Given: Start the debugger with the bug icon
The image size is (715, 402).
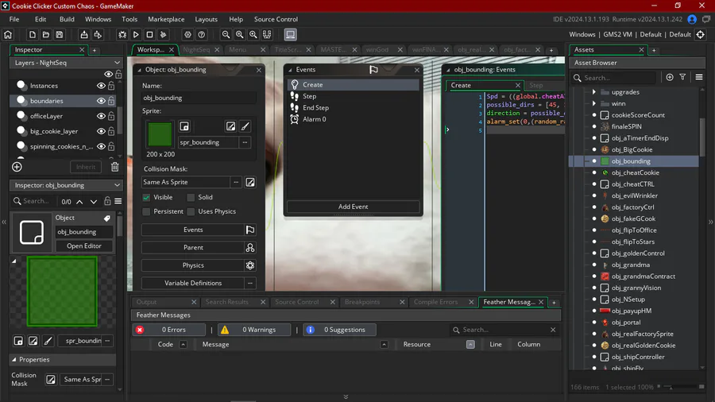Looking at the screenshot, I should [x=122, y=35].
